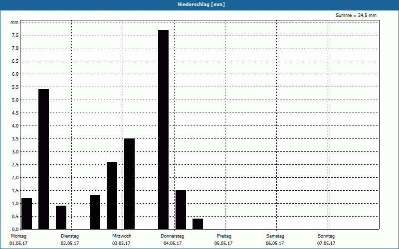Click the date 07.05.17
The height and width of the screenshot is (249, 399).
(x=326, y=244)
